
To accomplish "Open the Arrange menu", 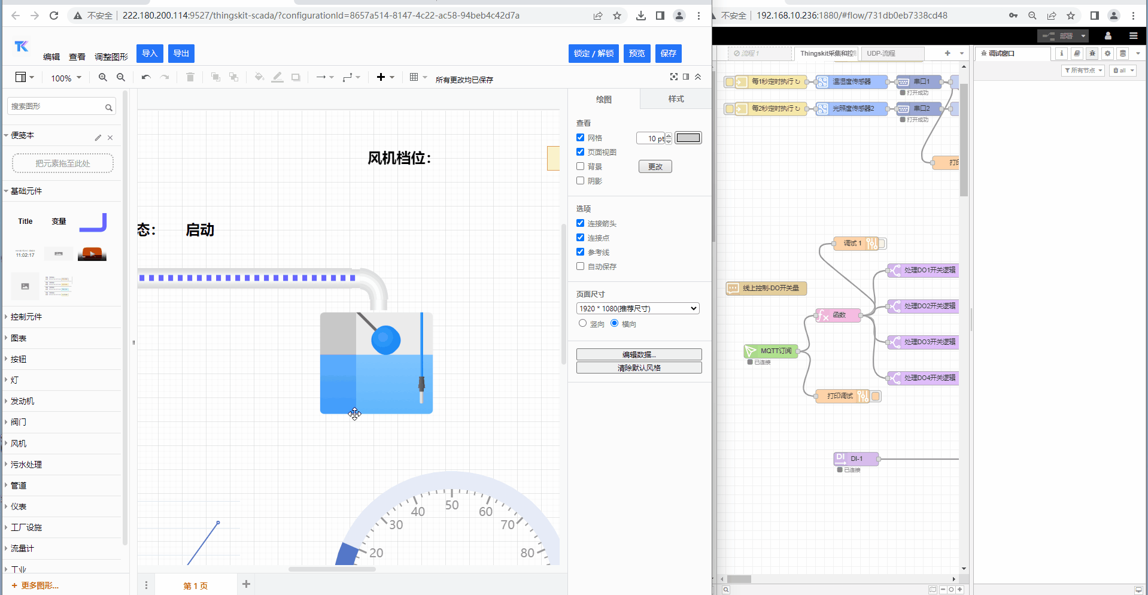I will tap(111, 57).
